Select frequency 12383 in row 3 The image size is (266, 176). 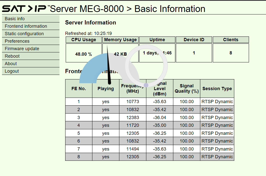133,118
